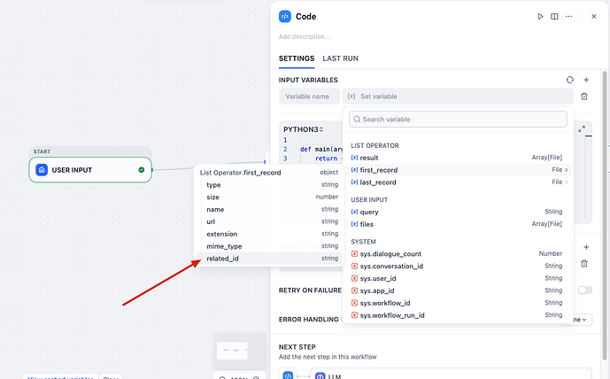This screenshot has height=379, width=610.
Task: Open the three-dots more options menu
Action: point(568,16)
